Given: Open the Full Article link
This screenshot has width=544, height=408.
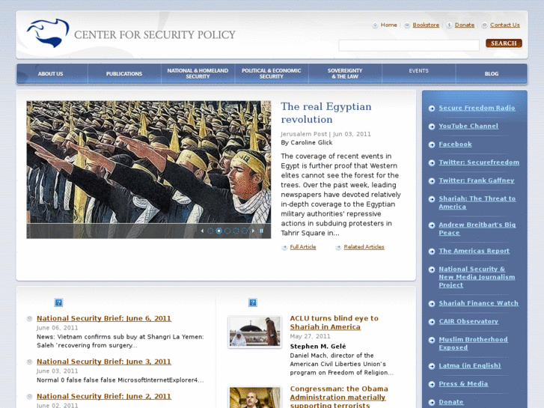Looking at the screenshot, I should [x=303, y=247].
